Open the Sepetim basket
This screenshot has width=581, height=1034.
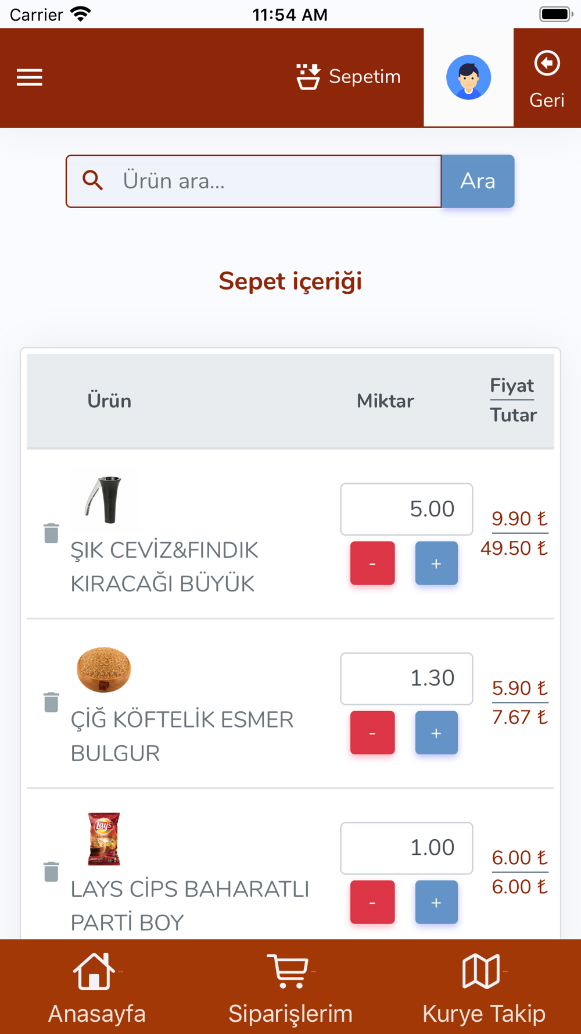[x=348, y=77]
